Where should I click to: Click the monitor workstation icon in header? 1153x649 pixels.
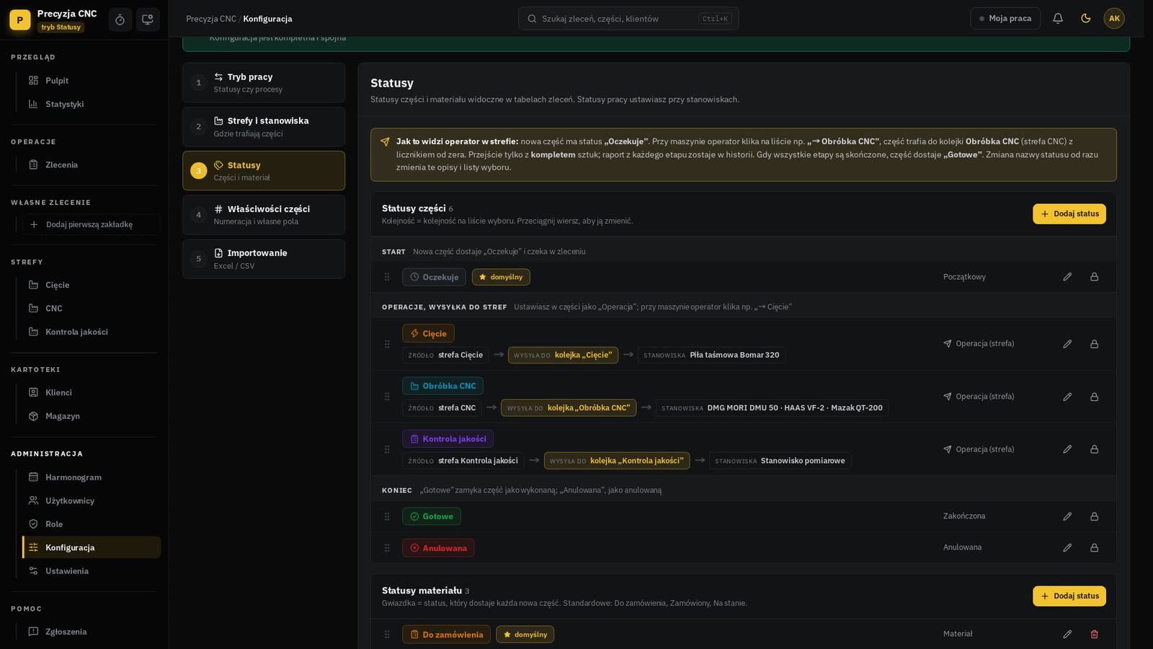(x=148, y=19)
